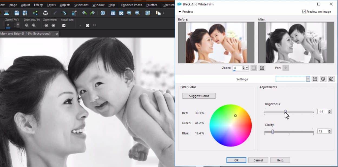Click the Randomize dice icon near Settings
This screenshot has width=338, height=167.
tap(322, 79)
